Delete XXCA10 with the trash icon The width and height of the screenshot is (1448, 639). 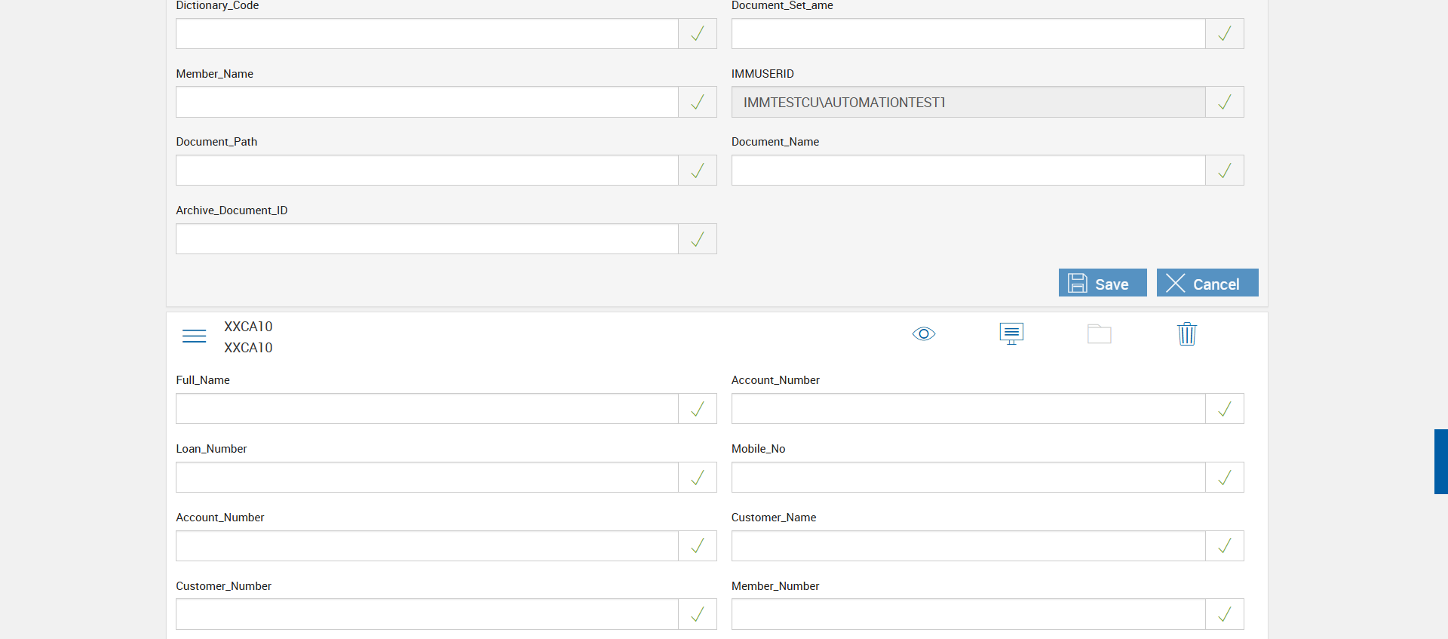point(1186,333)
